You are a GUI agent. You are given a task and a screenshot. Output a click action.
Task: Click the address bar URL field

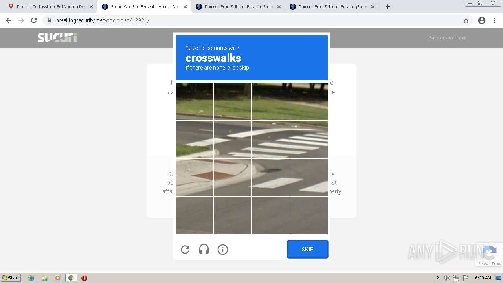251,20
